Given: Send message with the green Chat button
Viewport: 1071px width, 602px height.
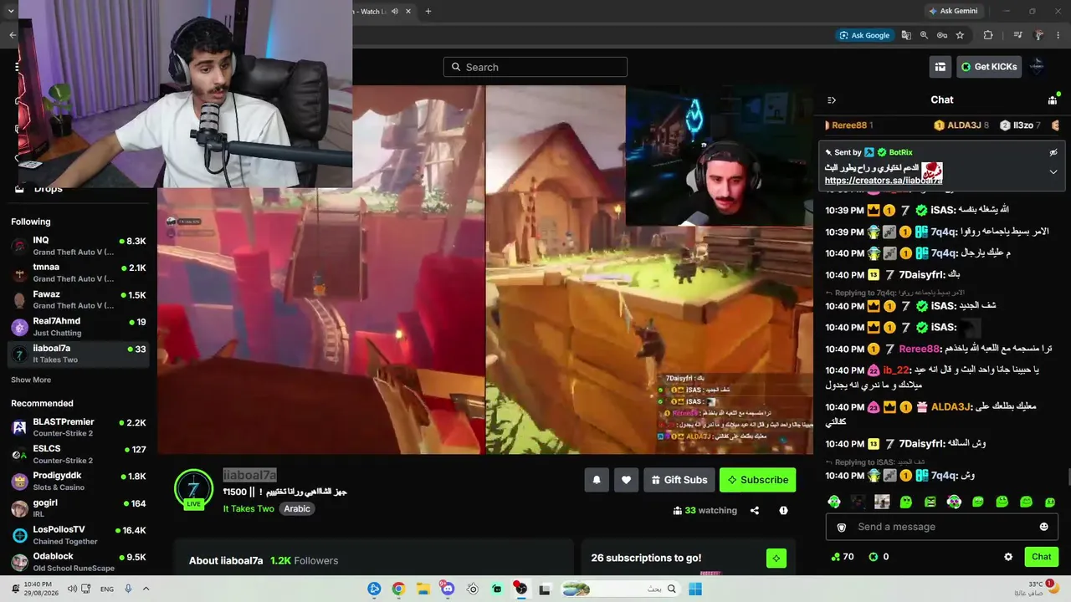Looking at the screenshot, I should 1042,557.
